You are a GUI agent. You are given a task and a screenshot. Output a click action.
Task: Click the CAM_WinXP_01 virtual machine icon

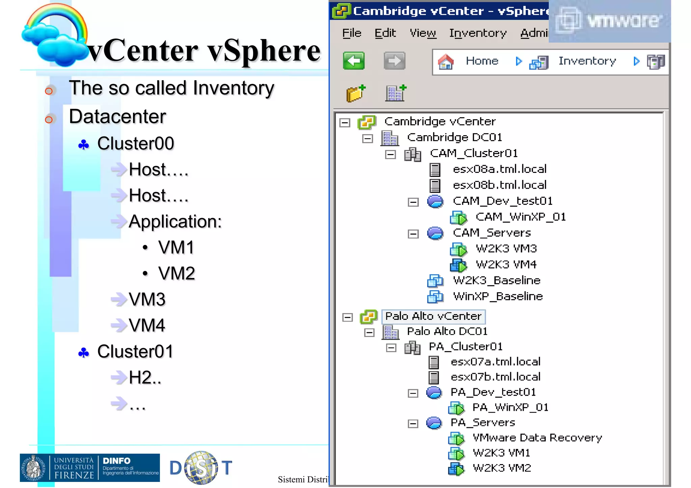pyautogui.click(x=459, y=217)
